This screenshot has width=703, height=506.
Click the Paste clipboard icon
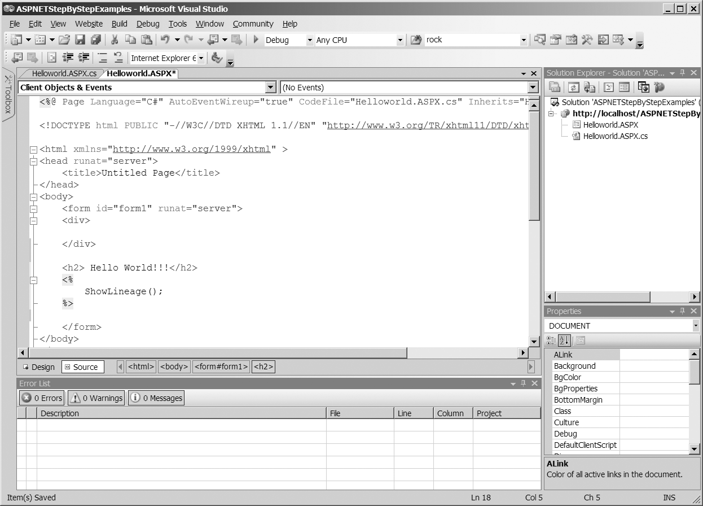point(147,40)
